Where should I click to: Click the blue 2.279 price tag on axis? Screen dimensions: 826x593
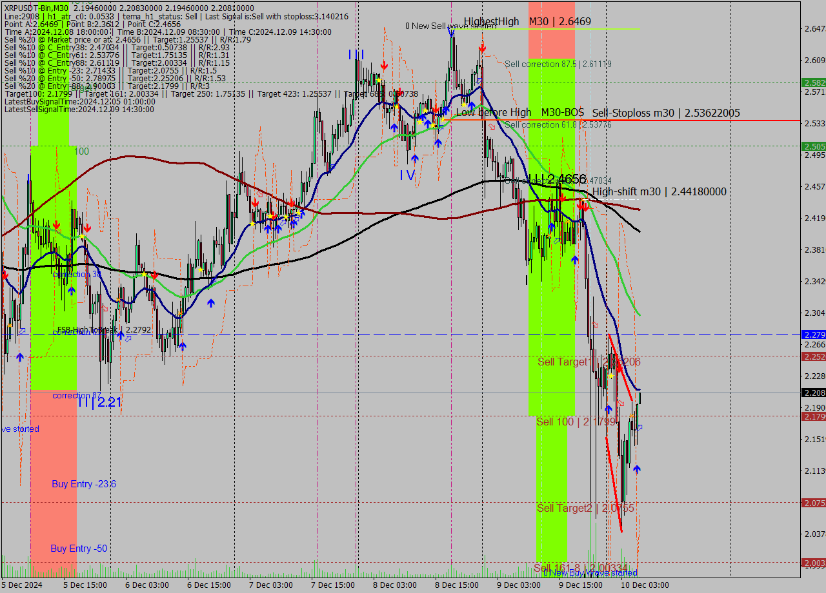pyautogui.click(x=814, y=335)
